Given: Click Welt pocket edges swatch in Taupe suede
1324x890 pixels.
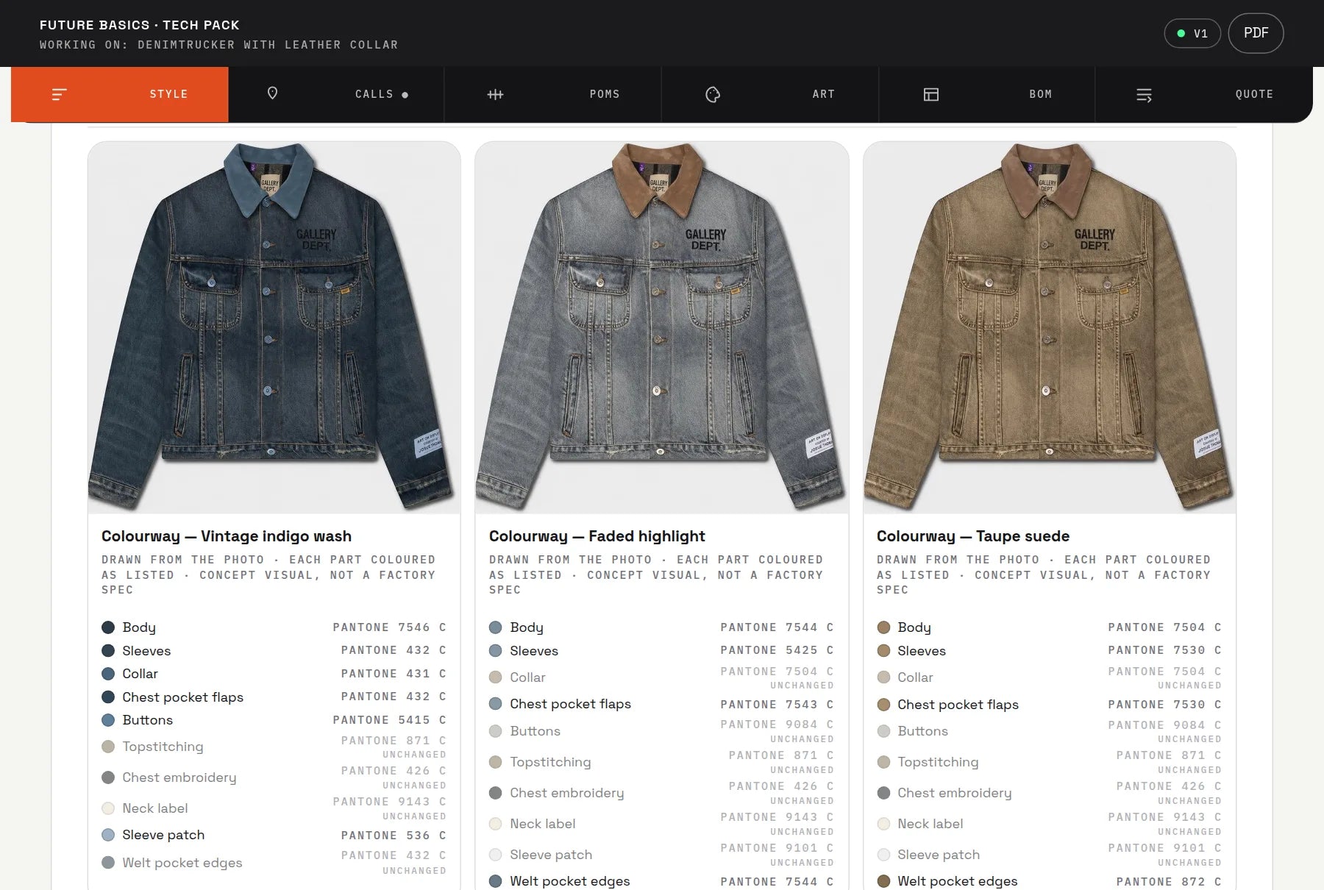Looking at the screenshot, I should point(883,881).
